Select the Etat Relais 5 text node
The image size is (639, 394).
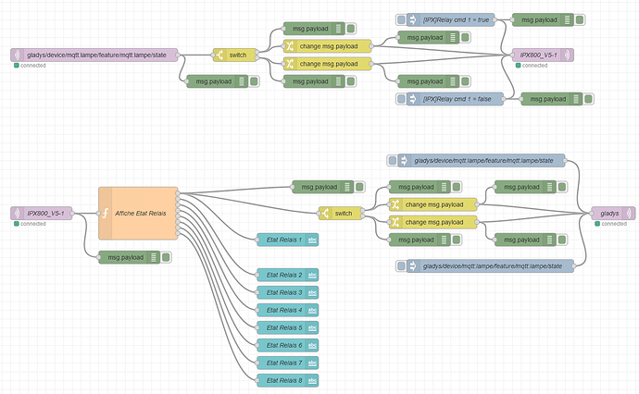pyautogui.click(x=288, y=327)
